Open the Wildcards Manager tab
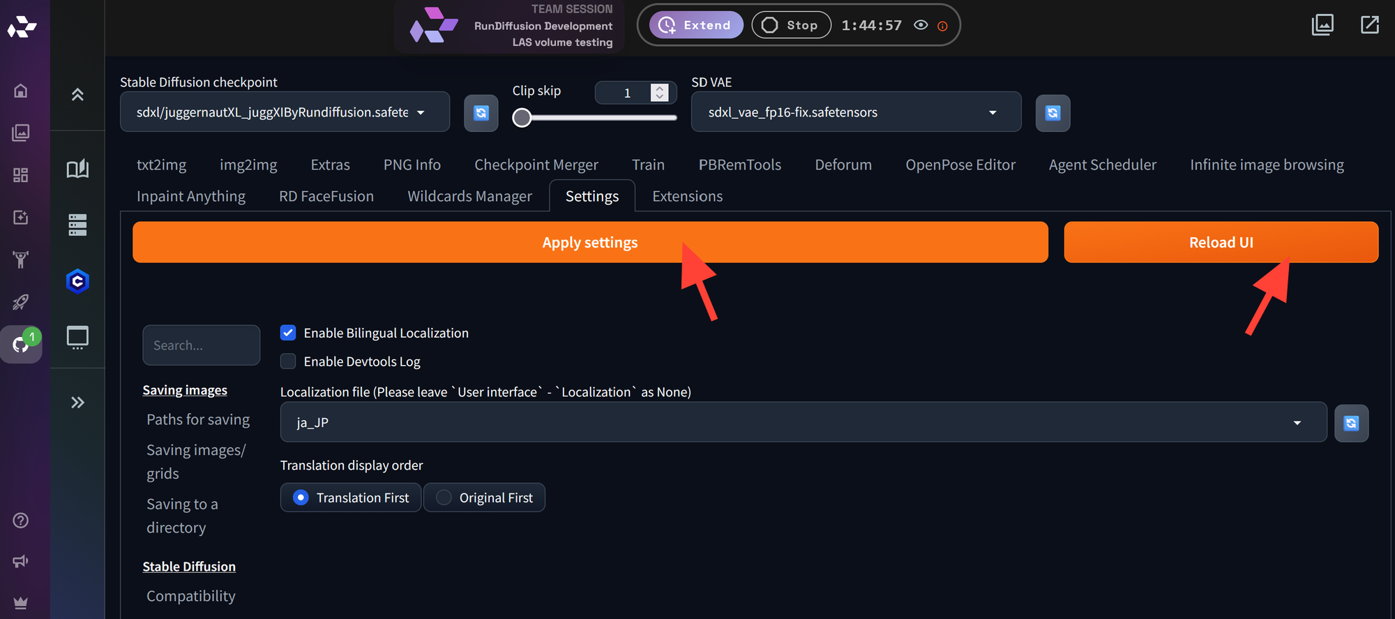Image resolution: width=1395 pixels, height=619 pixels. (469, 196)
